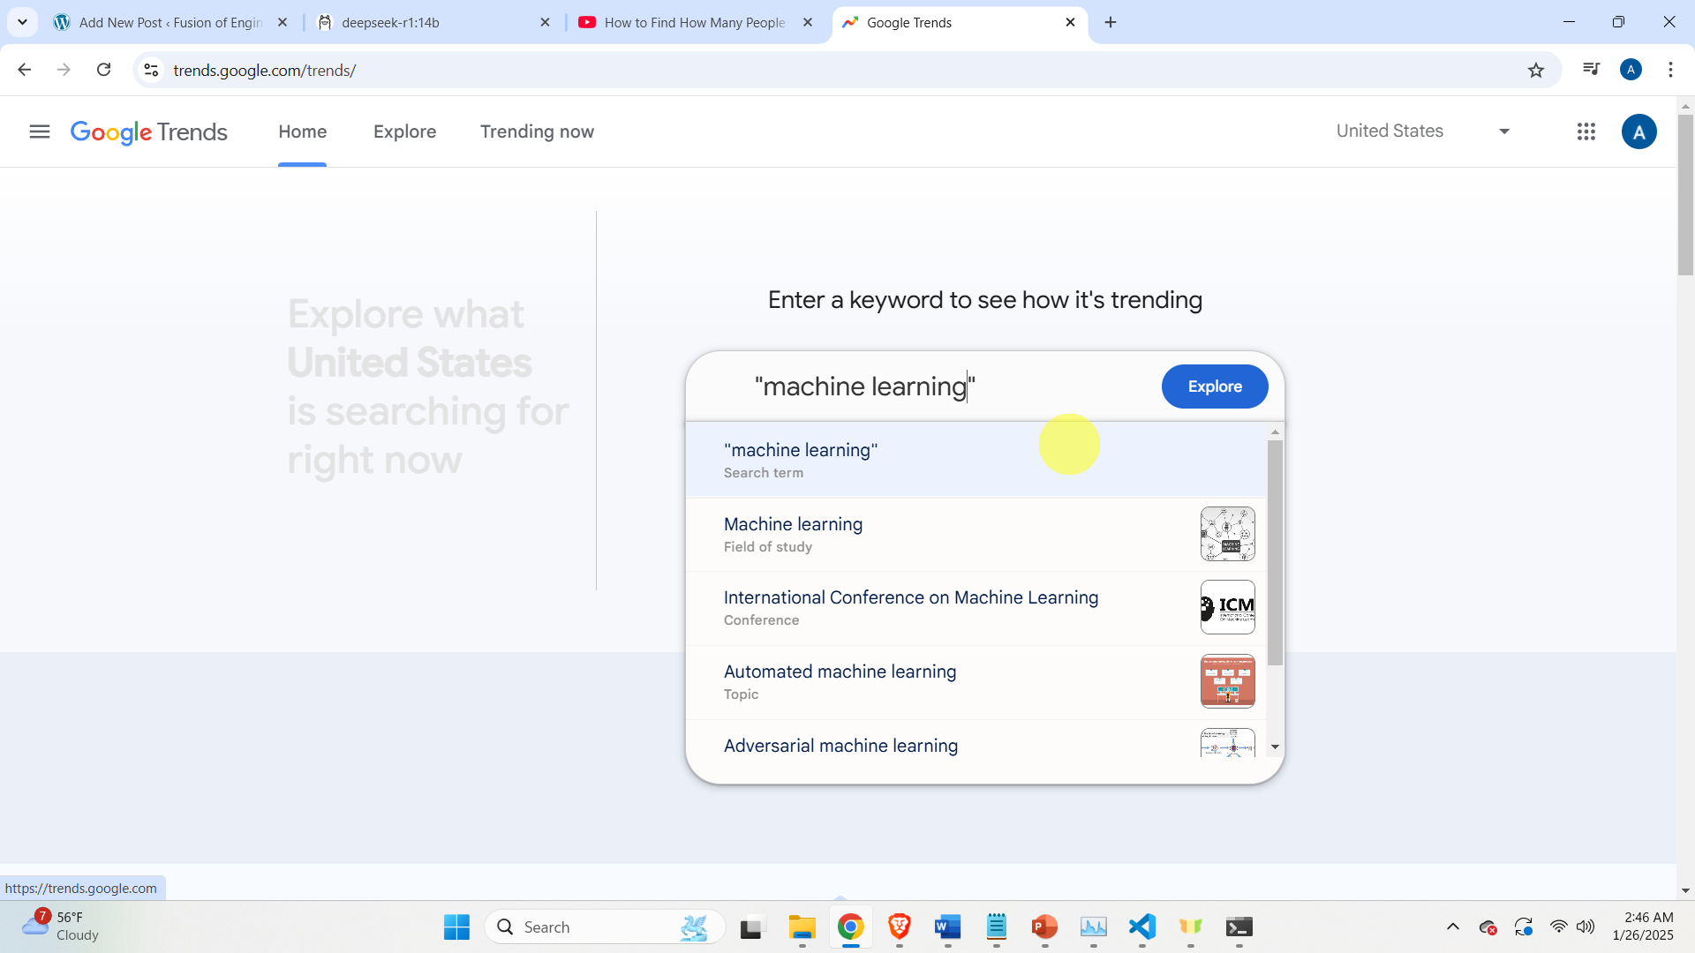Click the address bar URL
Screen dimensions: 1695x953
265,71
